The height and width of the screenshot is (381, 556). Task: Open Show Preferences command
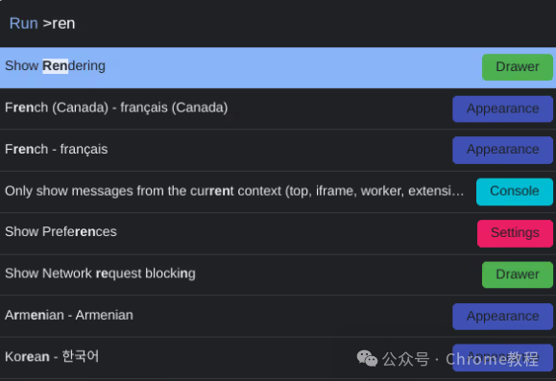tap(278, 233)
